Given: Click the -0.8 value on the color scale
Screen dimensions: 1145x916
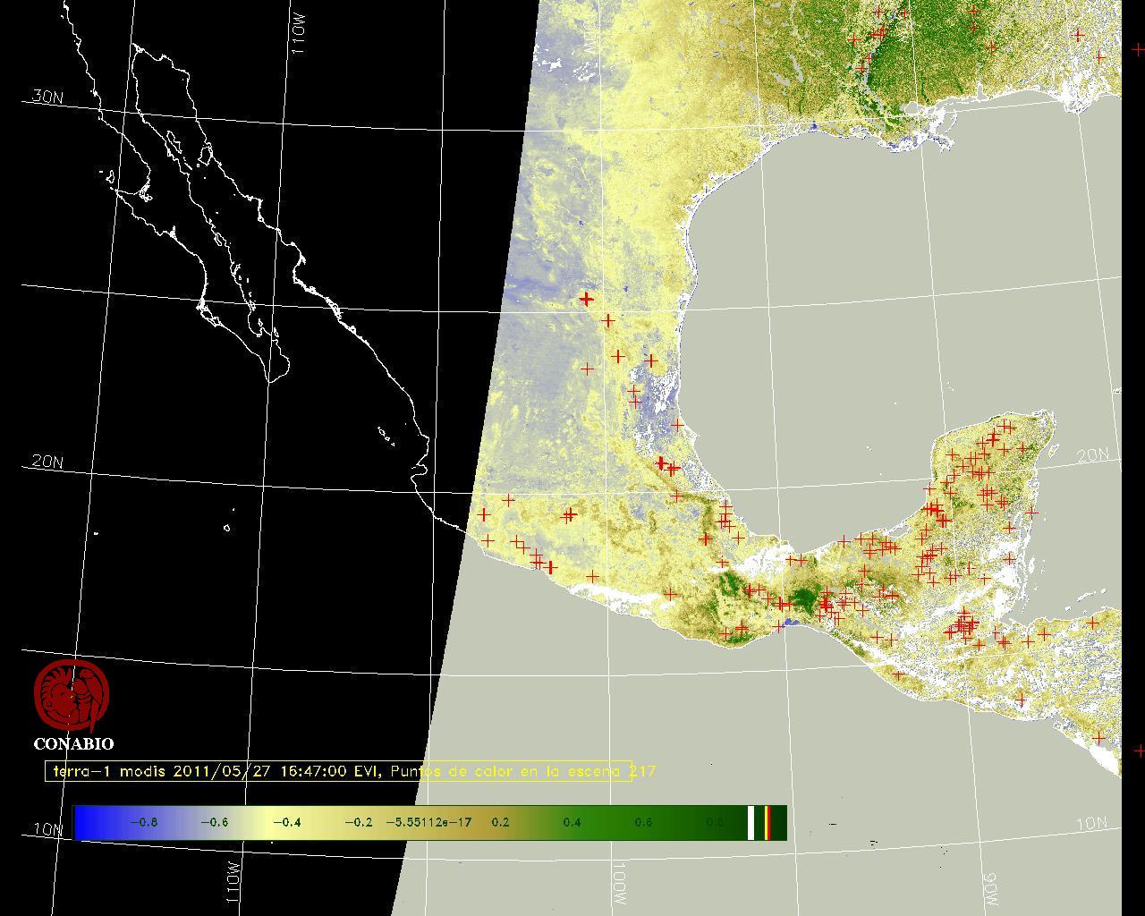Looking at the screenshot, I should point(143,822).
